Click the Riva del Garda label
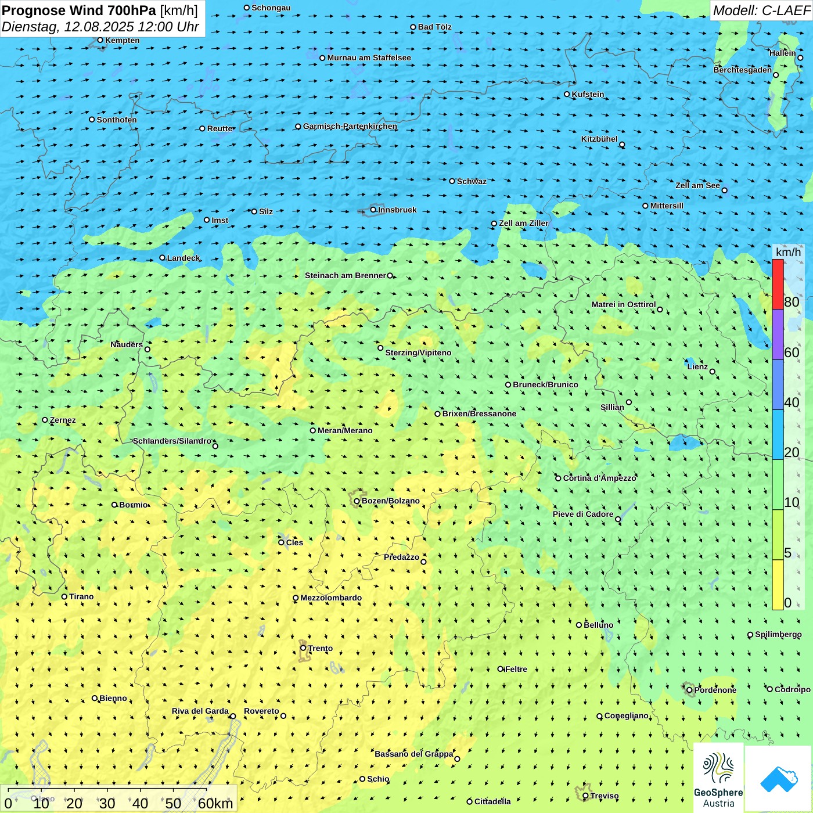Screen dimensions: 813x813 pos(200,711)
